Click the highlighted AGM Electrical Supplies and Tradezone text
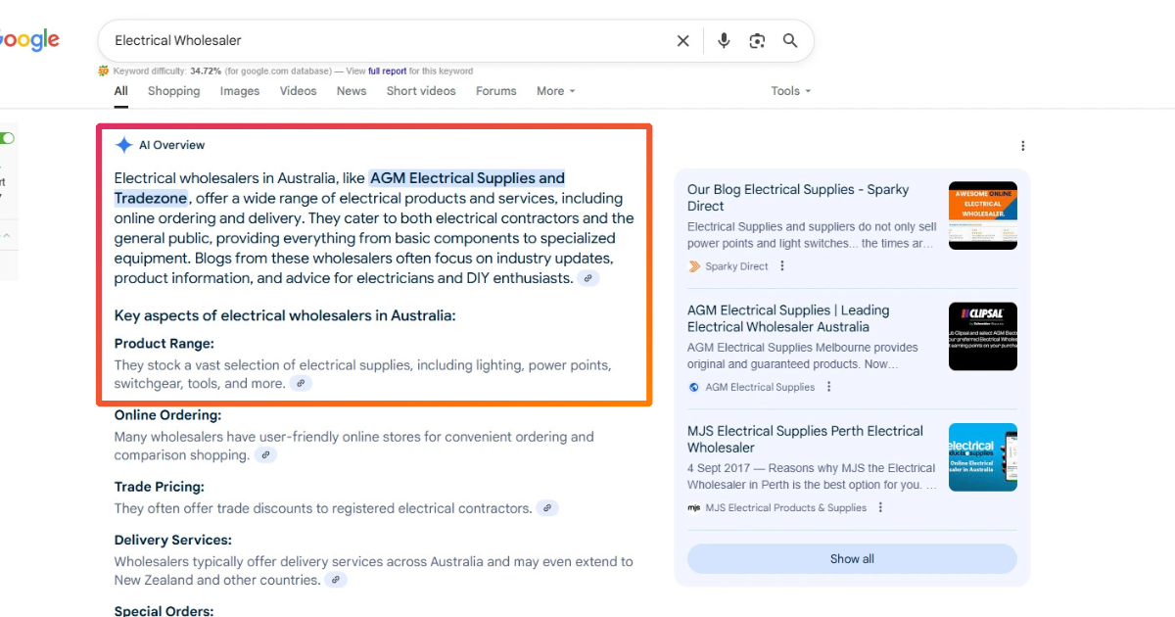 (340, 188)
